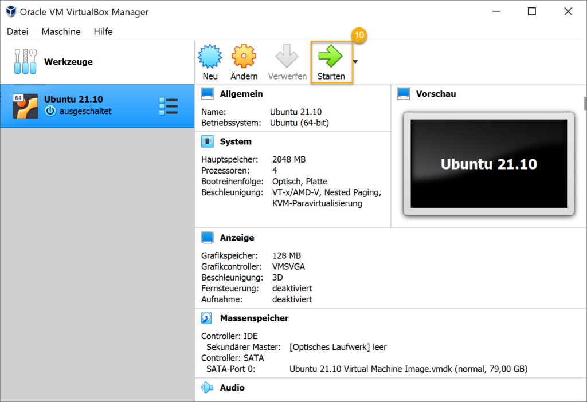Click the Hauptspeicher value 2048 MB
The image size is (587, 402).
pos(289,160)
